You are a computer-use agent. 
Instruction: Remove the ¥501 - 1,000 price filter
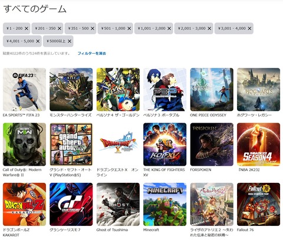click(129, 28)
